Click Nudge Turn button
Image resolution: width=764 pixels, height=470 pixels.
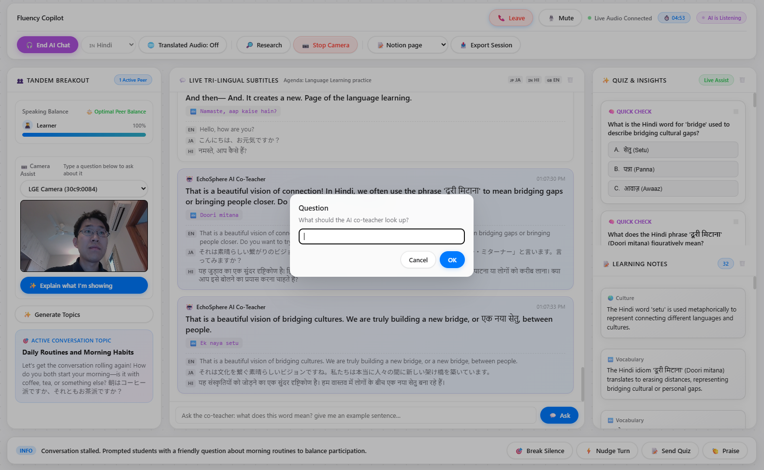point(607,451)
